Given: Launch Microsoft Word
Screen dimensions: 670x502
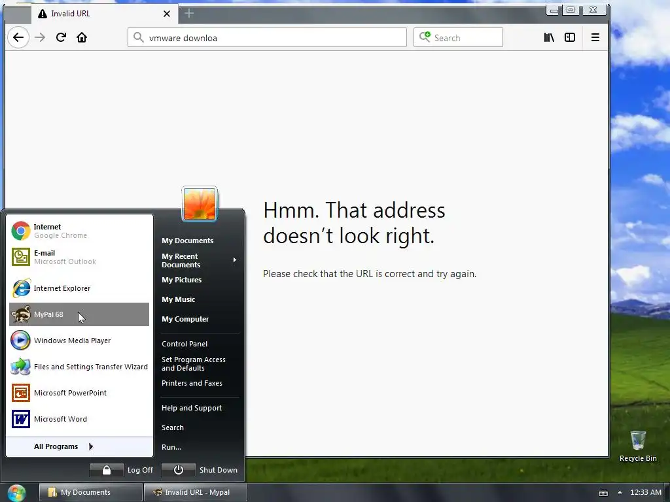Looking at the screenshot, I should 79,419.
